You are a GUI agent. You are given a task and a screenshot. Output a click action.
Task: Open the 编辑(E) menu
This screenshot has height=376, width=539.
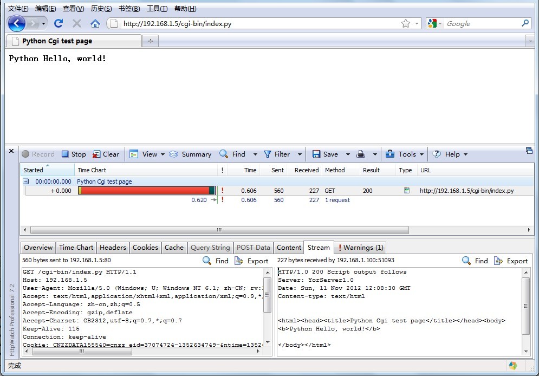pyautogui.click(x=46, y=8)
